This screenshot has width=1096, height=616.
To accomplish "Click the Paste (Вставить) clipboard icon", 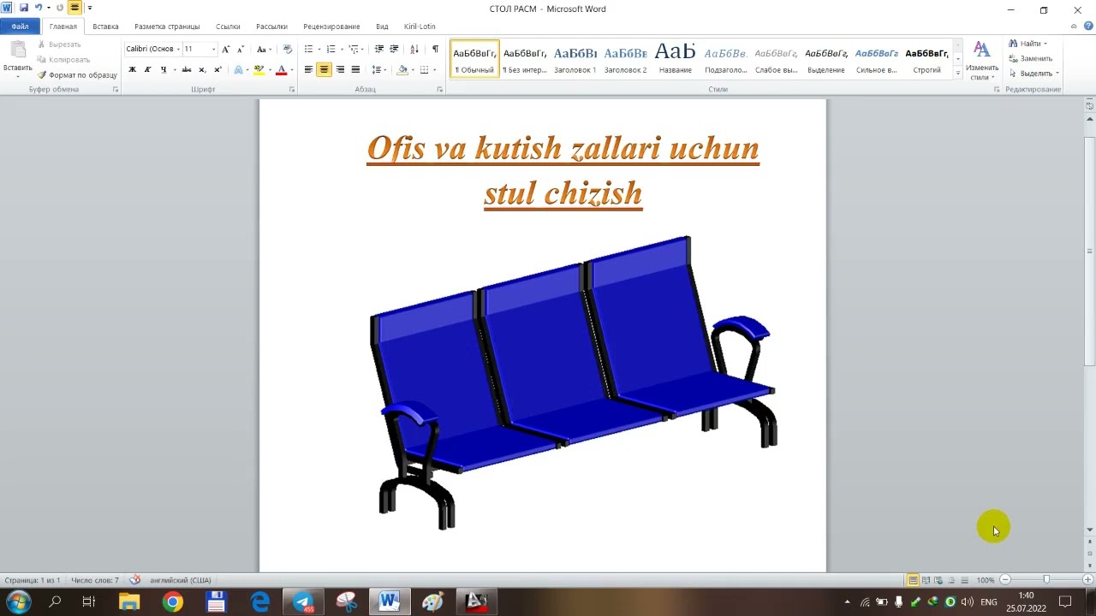I will coord(17,50).
